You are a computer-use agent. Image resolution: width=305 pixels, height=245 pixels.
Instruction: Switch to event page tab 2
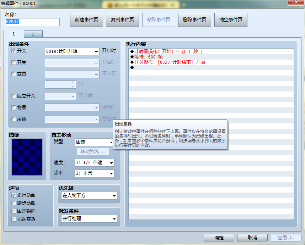[33, 34]
